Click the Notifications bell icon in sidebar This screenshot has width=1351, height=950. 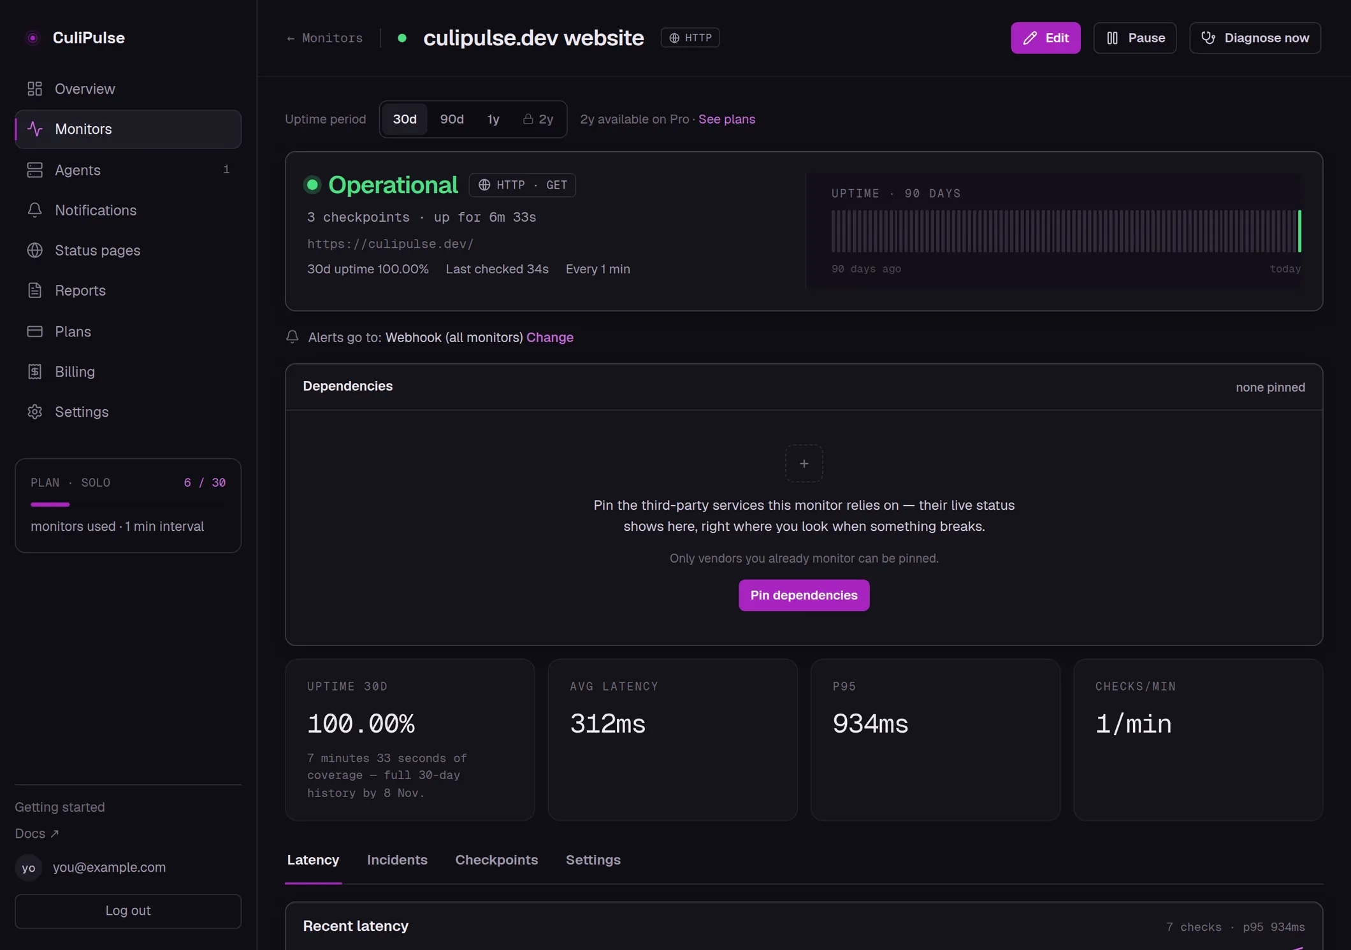(34, 210)
